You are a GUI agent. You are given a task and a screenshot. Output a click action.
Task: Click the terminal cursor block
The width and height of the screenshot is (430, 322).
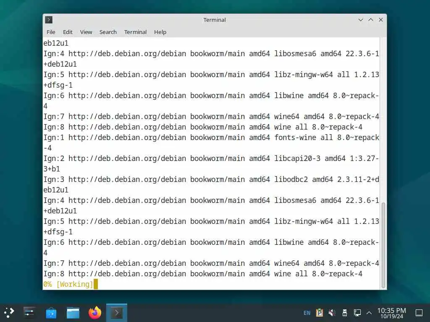click(95, 284)
